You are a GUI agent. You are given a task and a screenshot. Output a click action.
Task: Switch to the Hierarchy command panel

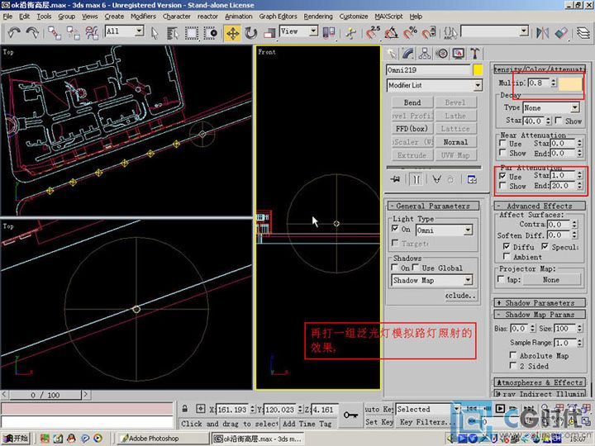point(425,54)
